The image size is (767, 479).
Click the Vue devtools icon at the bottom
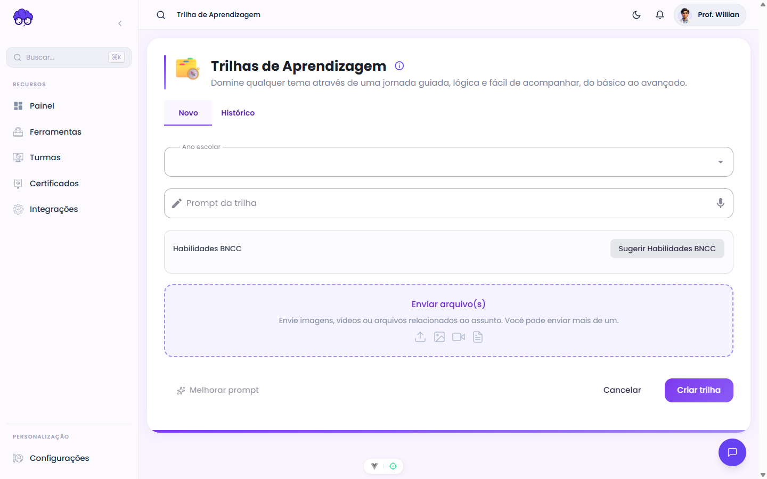374,466
